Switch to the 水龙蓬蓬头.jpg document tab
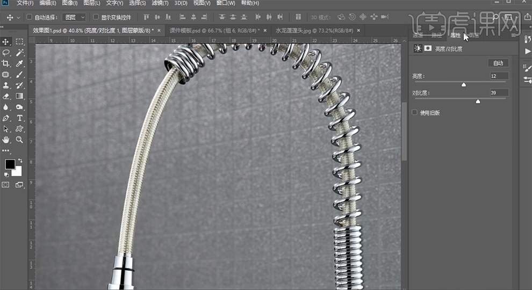Image resolution: width=532 pixels, height=290 pixels. pos(314,31)
